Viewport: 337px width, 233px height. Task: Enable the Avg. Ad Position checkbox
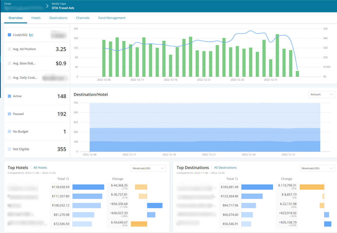pos(9,49)
